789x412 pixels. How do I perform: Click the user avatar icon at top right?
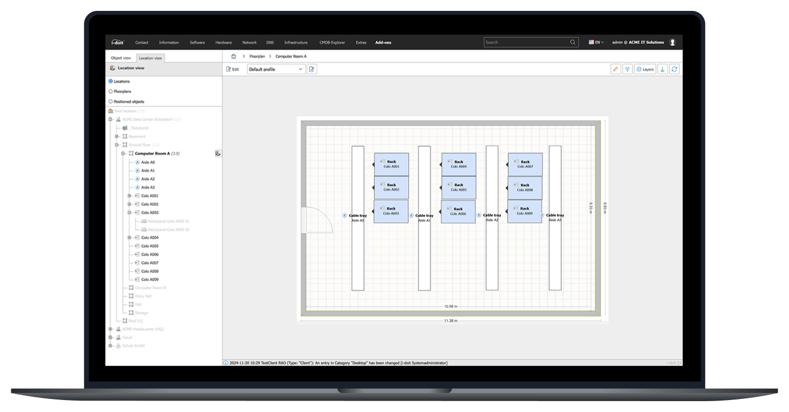tap(672, 42)
